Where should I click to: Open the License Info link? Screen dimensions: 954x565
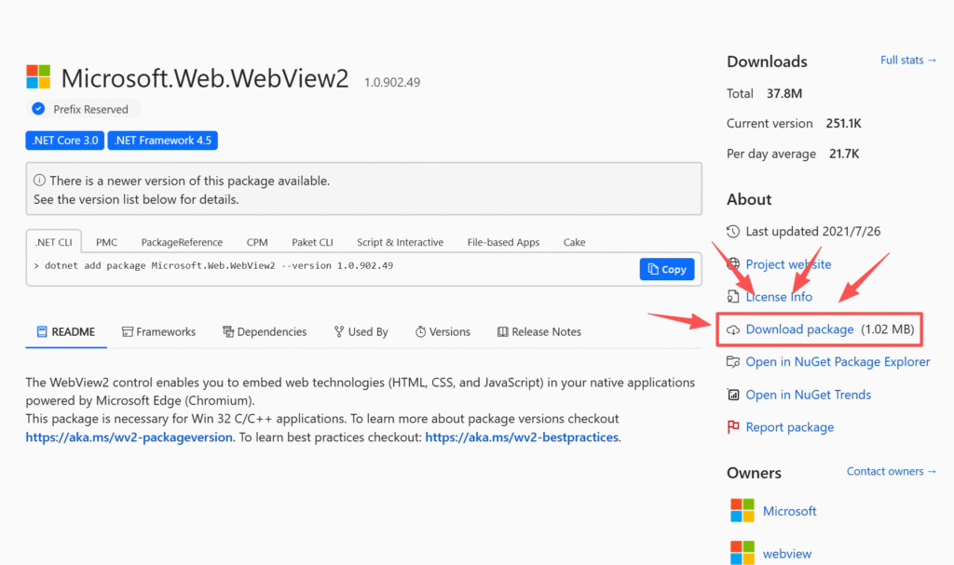tap(779, 297)
